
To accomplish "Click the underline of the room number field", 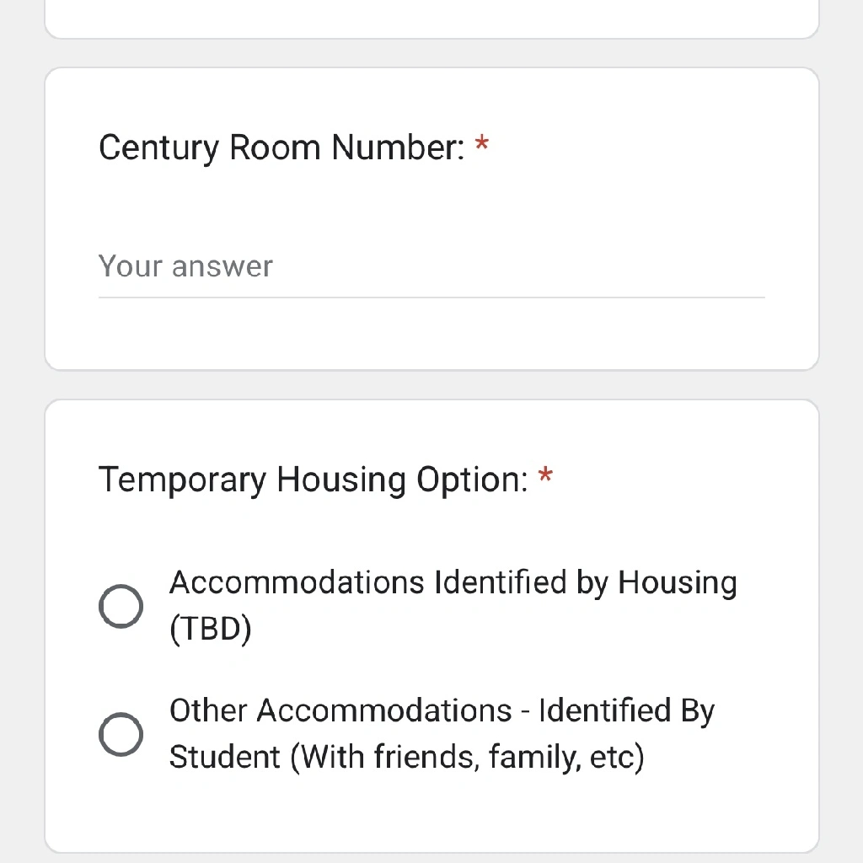I will click(x=431, y=297).
